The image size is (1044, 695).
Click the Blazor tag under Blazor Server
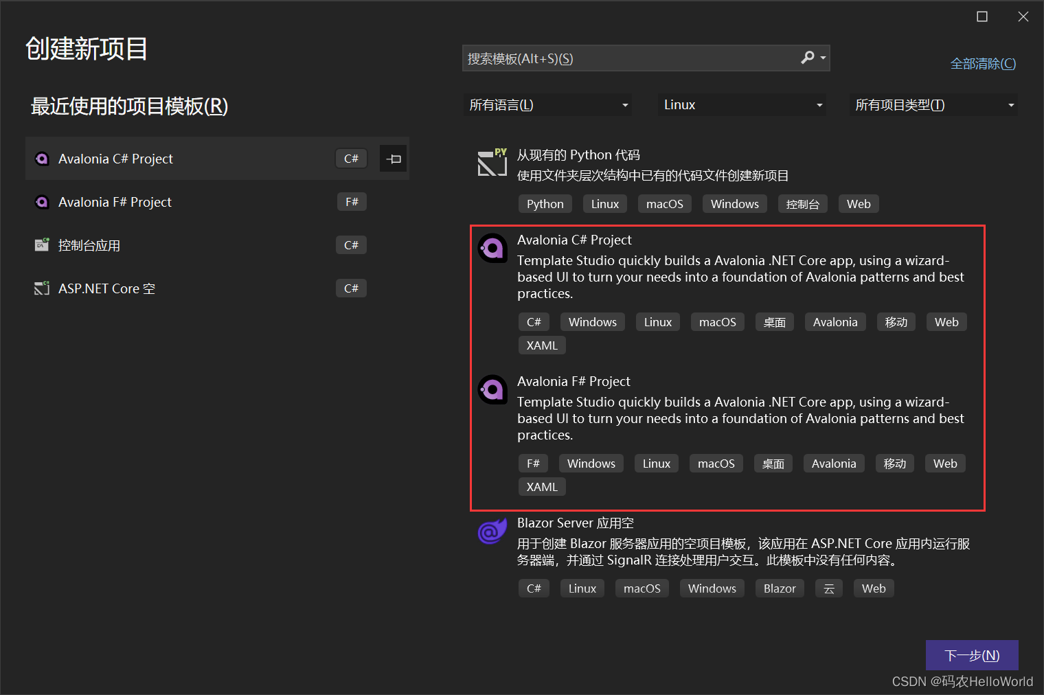point(779,588)
